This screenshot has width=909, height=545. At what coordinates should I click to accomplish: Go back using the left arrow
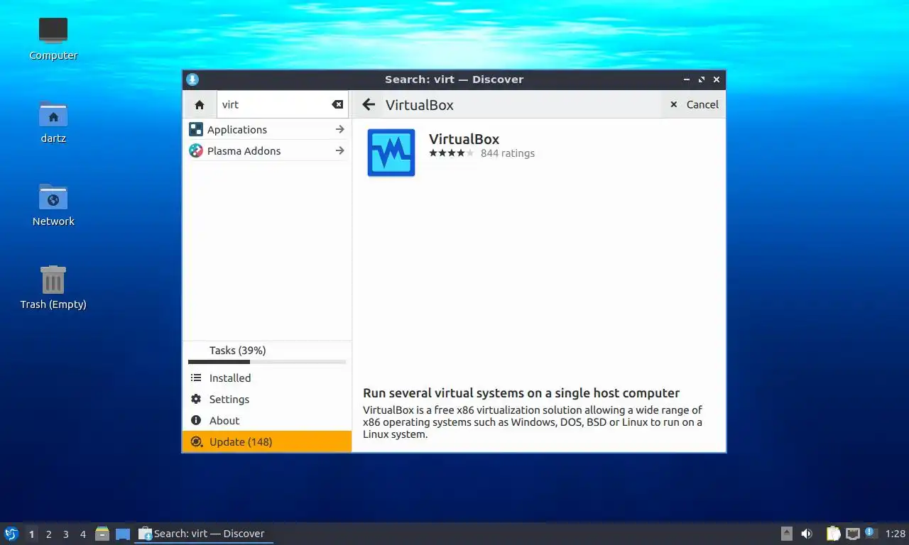369,105
